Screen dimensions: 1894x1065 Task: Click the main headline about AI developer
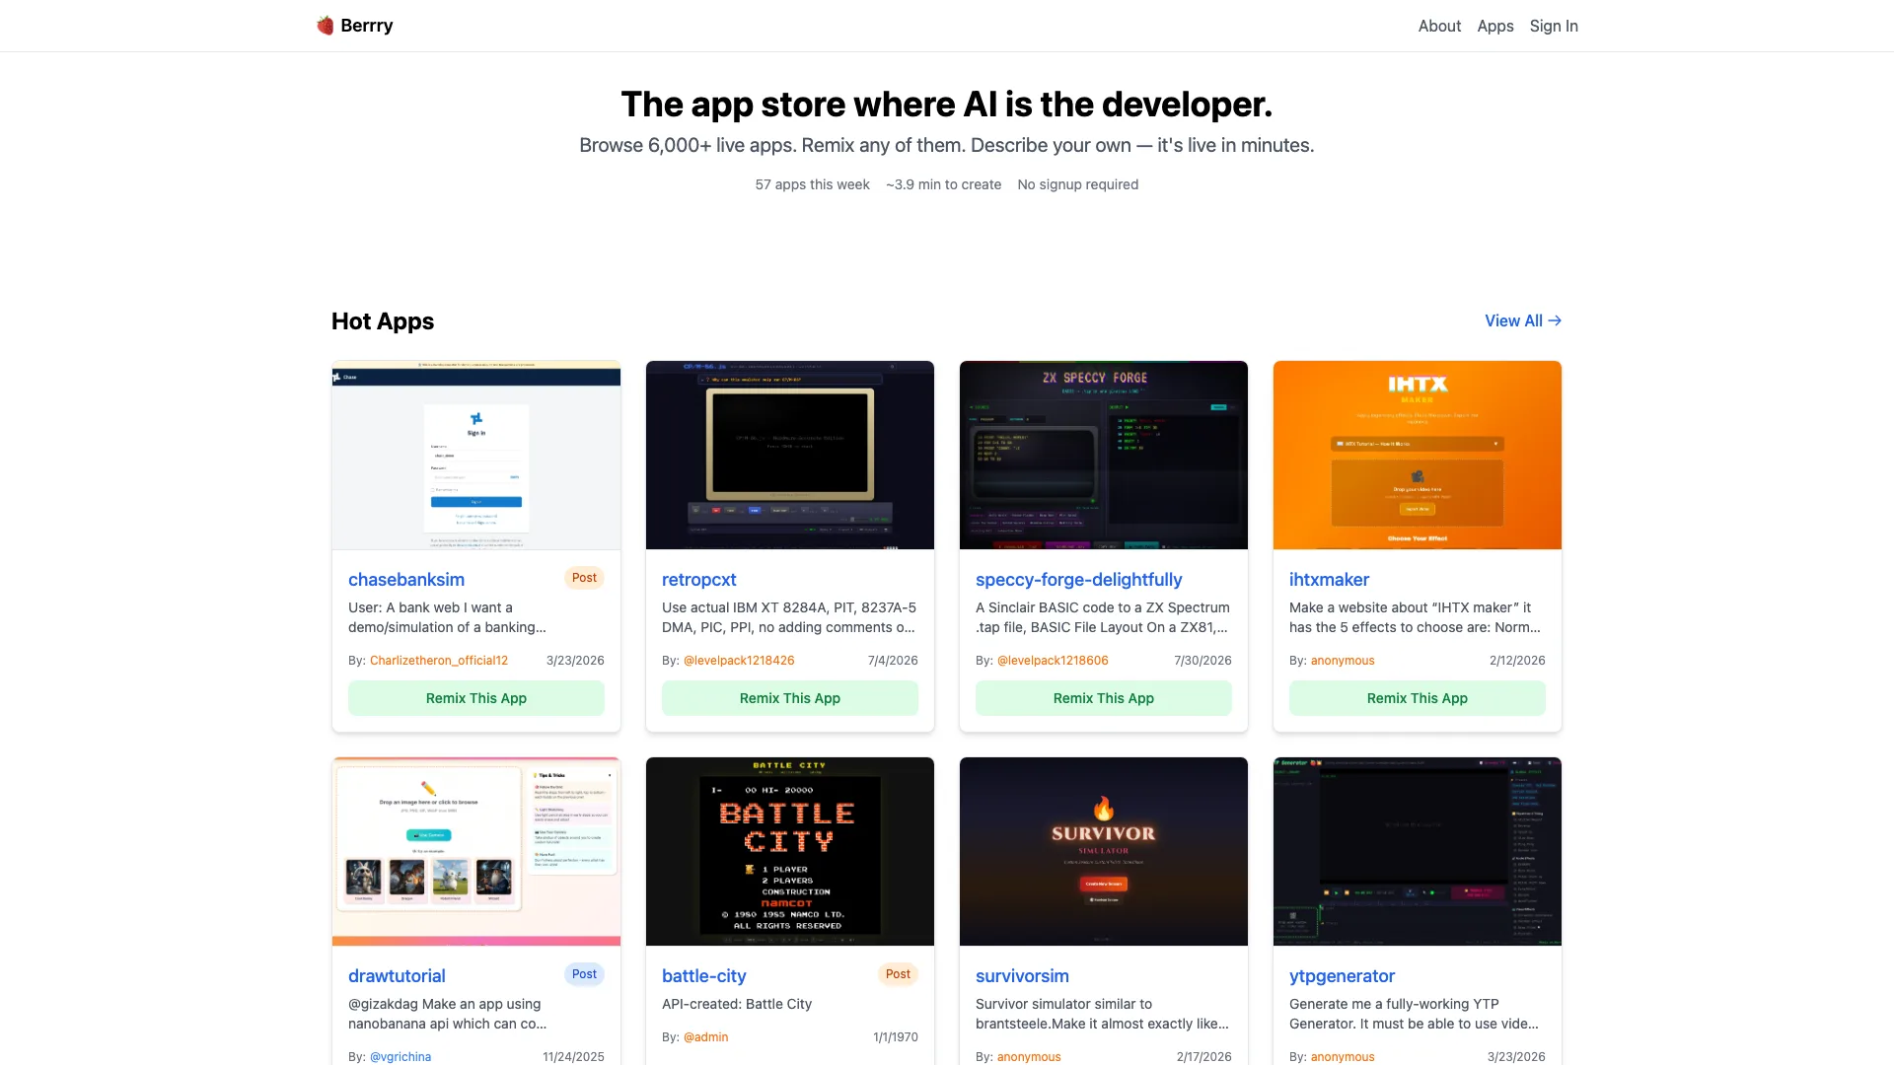(947, 105)
